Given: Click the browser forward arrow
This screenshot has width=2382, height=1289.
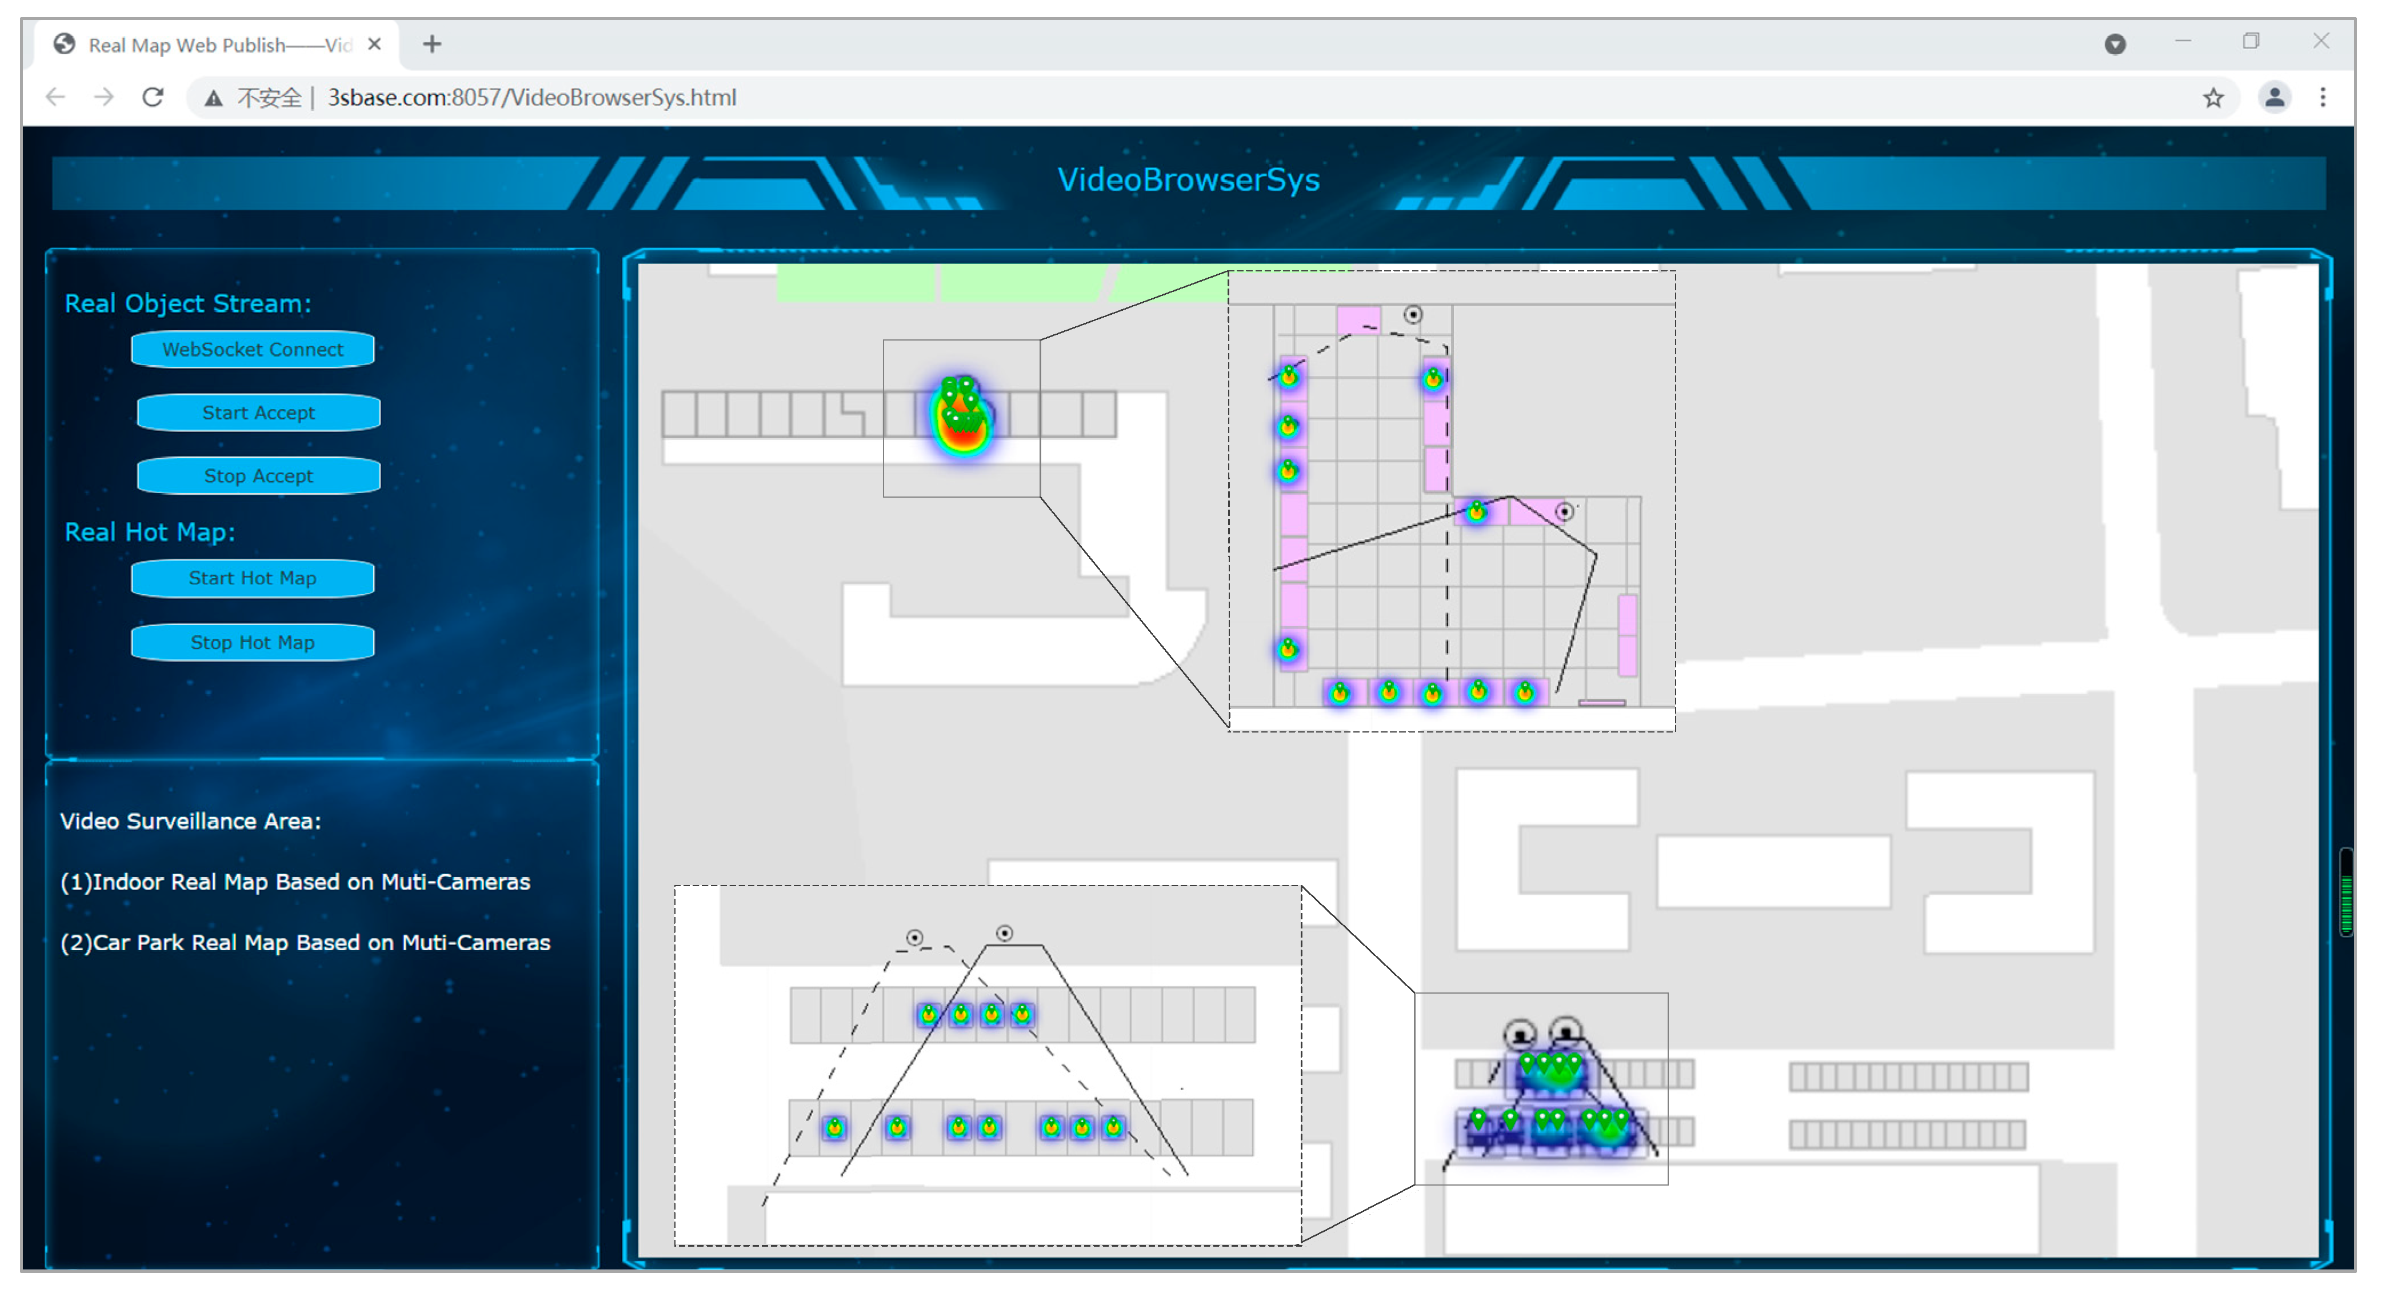Looking at the screenshot, I should 105,97.
